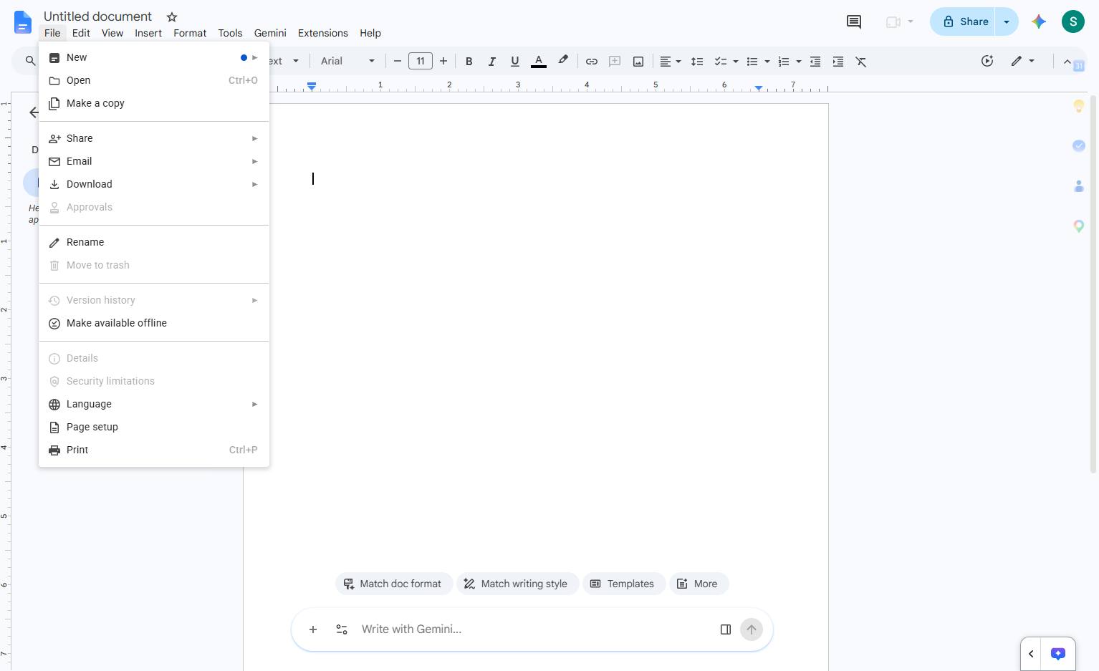1099x671 pixels.
Task: Open the comment history icon
Action: [x=854, y=21]
